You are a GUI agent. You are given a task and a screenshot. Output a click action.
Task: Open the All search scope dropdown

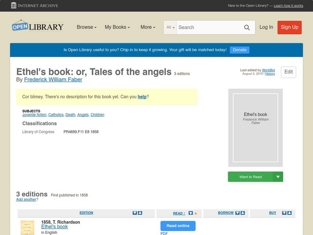point(171,27)
